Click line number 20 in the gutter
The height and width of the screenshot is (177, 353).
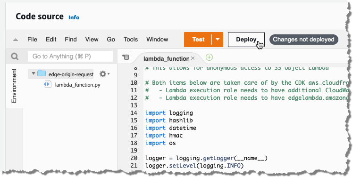134,158
